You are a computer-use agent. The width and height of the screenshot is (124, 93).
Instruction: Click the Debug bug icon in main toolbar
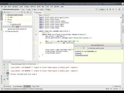click(x=110, y=9)
